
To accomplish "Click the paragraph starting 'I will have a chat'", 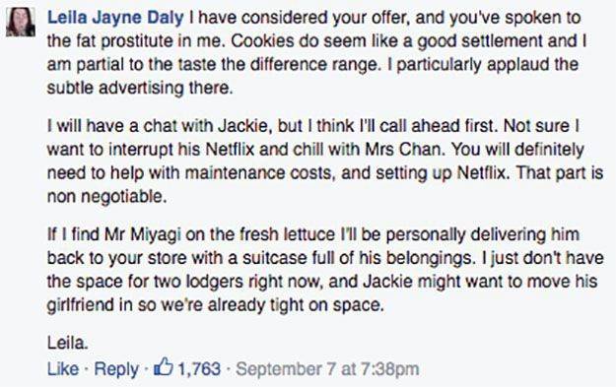I will pyautogui.click(x=325, y=161).
